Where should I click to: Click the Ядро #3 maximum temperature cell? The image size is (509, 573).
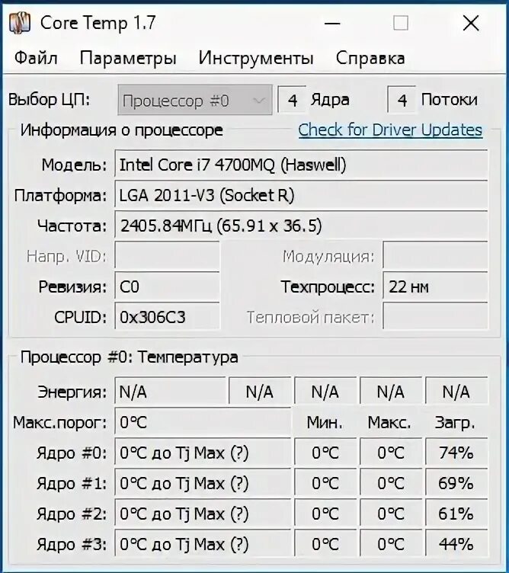[391, 544]
